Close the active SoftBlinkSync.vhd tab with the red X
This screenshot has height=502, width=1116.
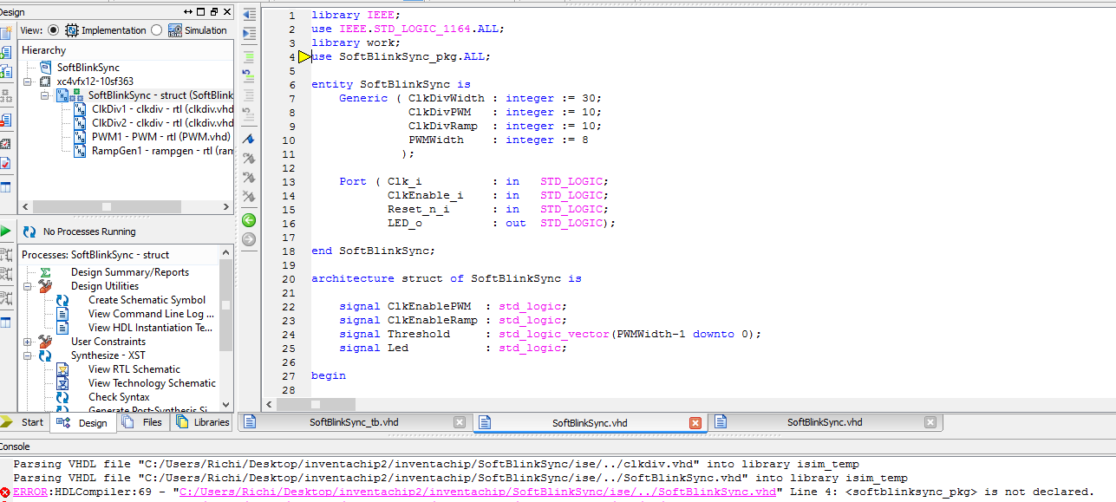pos(695,422)
